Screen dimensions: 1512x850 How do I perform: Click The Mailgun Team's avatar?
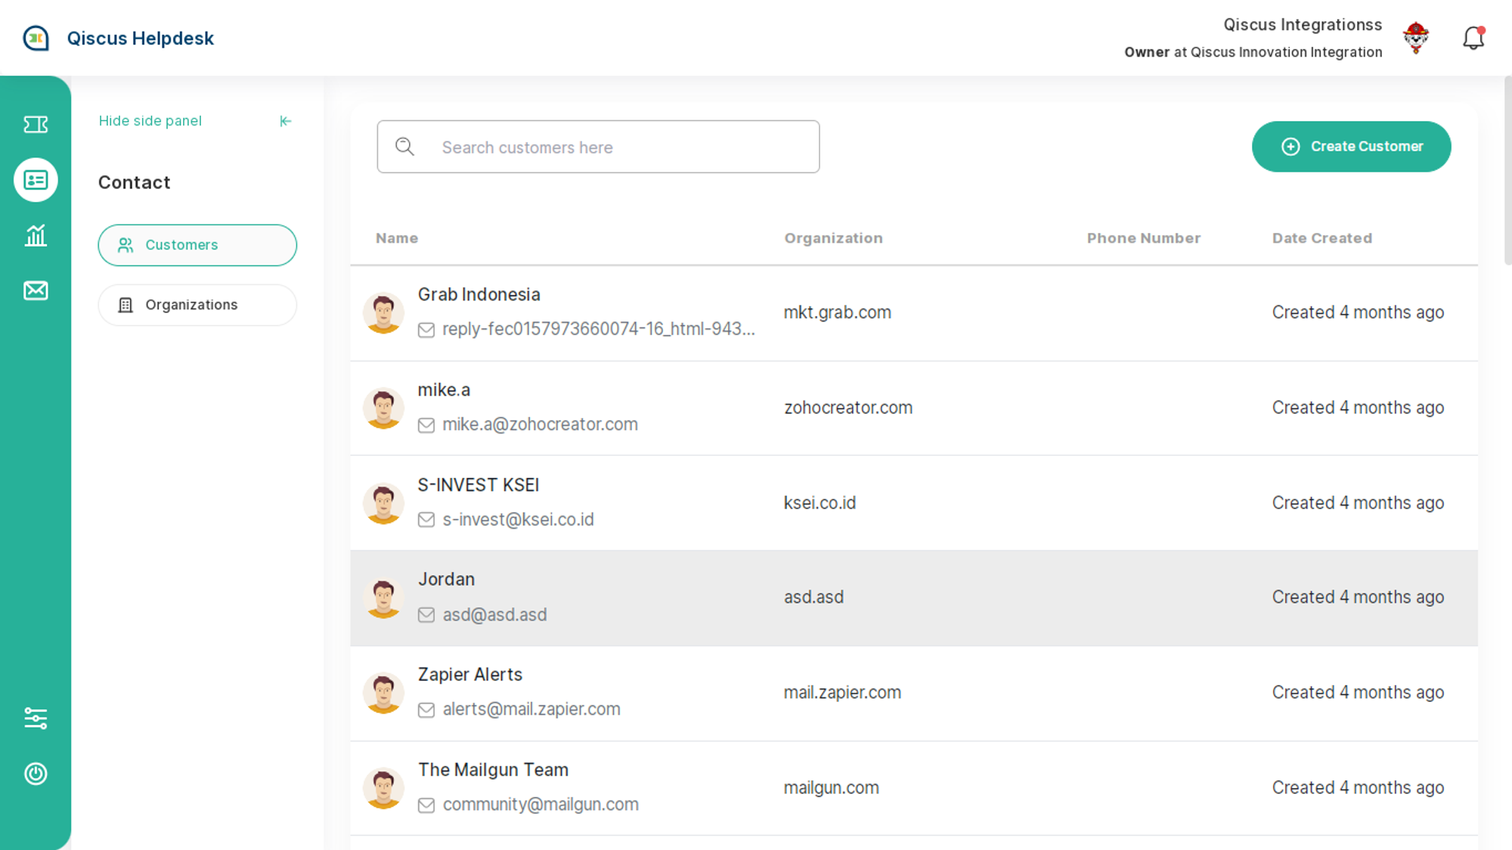(383, 789)
